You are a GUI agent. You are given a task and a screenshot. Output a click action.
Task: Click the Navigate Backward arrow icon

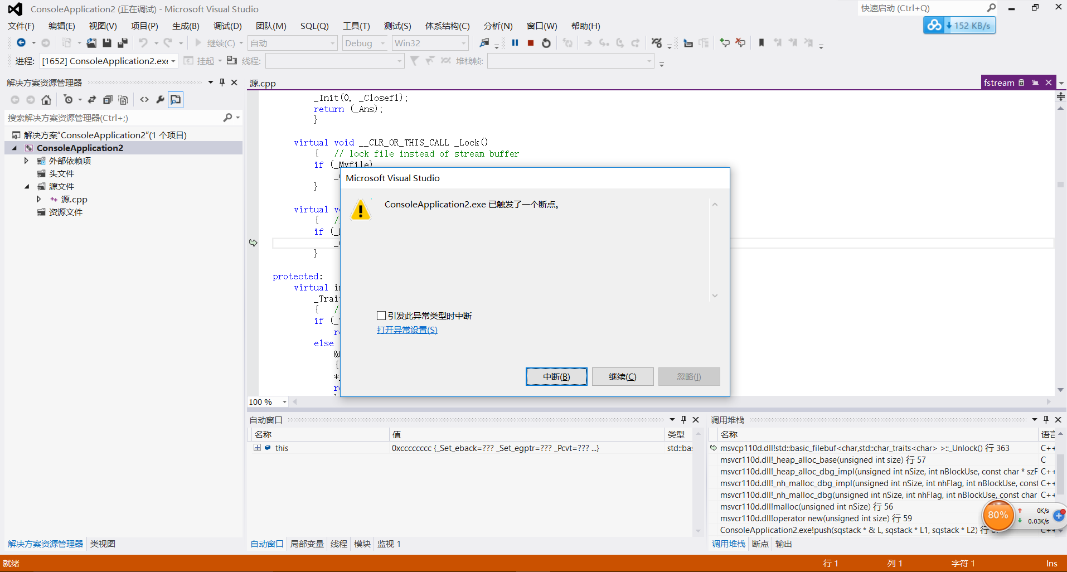(21, 43)
